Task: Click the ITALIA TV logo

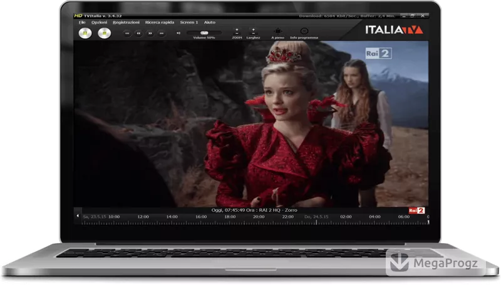Action: coord(395,30)
